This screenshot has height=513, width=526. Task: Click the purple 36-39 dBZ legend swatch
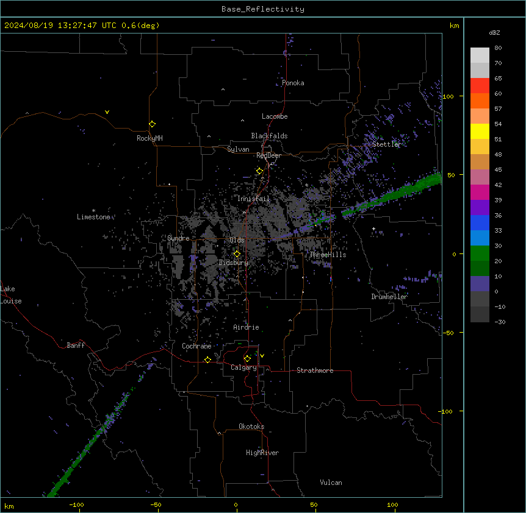click(x=480, y=208)
